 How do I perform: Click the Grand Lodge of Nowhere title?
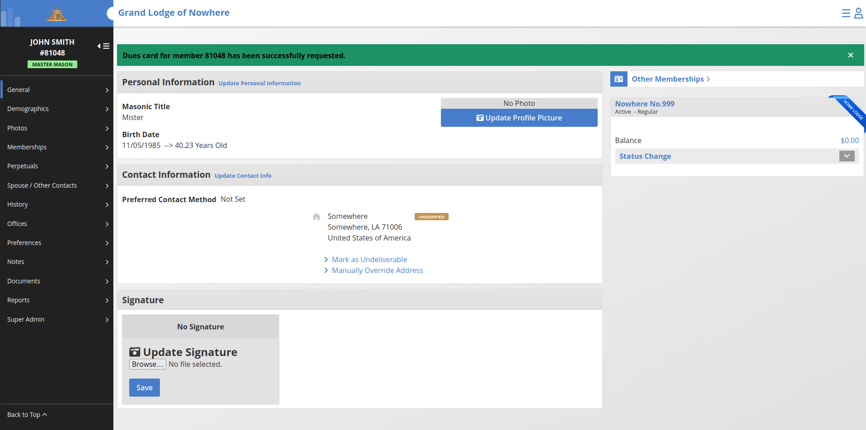[x=174, y=13]
